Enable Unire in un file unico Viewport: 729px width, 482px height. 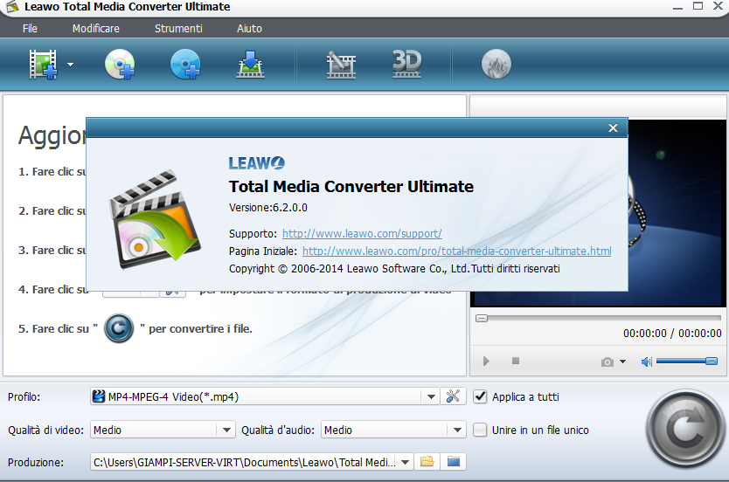coord(480,430)
